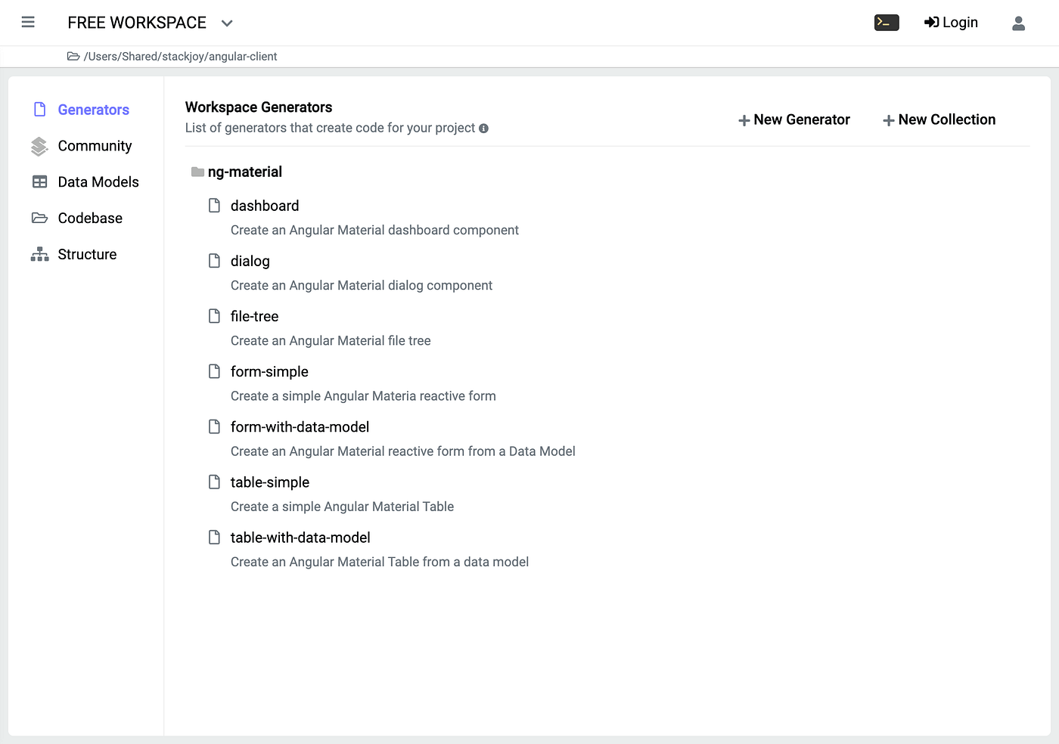
Task: Click the New Collection button
Action: pos(939,120)
